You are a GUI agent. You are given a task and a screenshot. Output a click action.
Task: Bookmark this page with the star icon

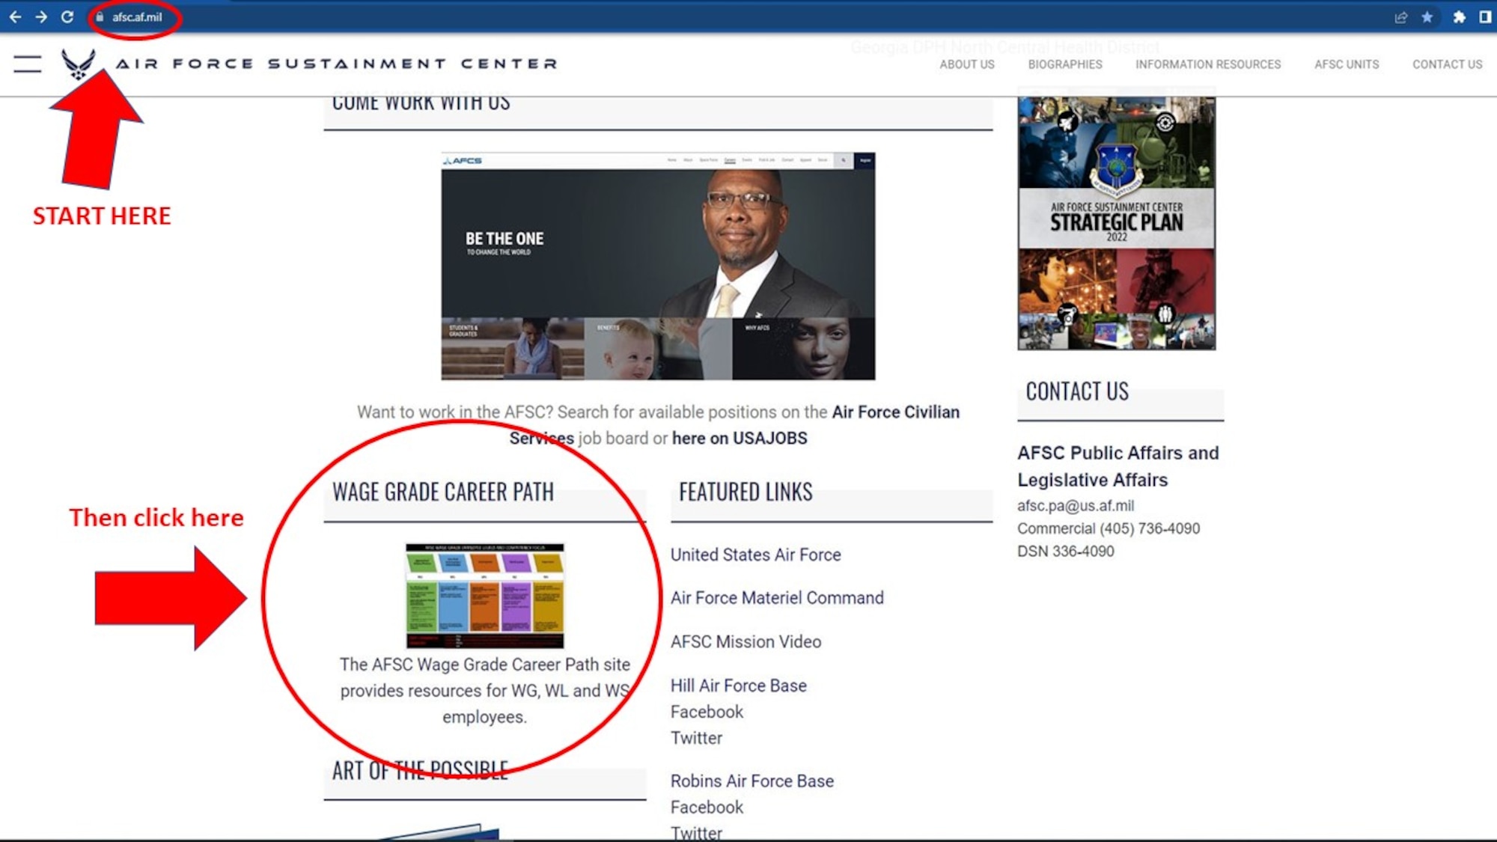[x=1427, y=16]
